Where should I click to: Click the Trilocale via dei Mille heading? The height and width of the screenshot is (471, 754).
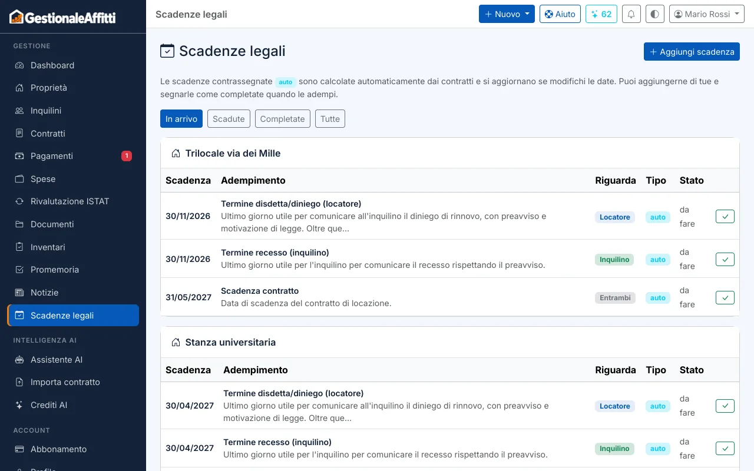coord(233,154)
